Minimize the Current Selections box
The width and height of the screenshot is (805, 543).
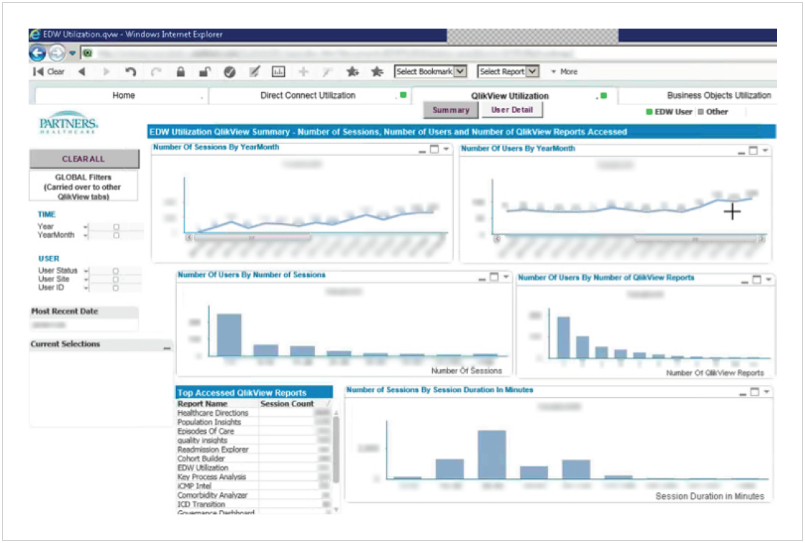pyautogui.click(x=167, y=348)
